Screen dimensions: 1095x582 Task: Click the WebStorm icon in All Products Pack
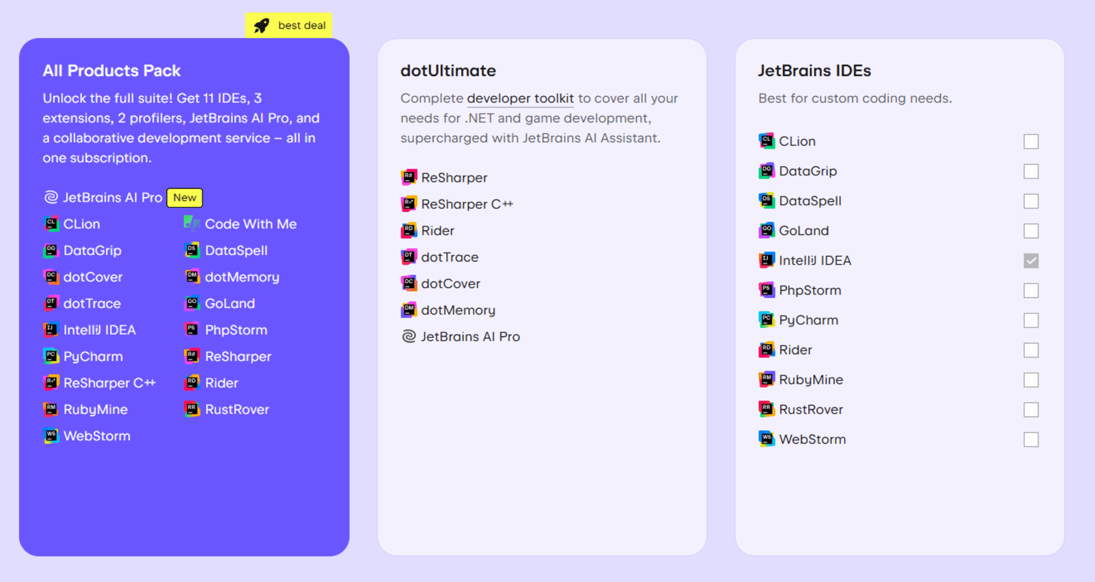click(x=51, y=435)
